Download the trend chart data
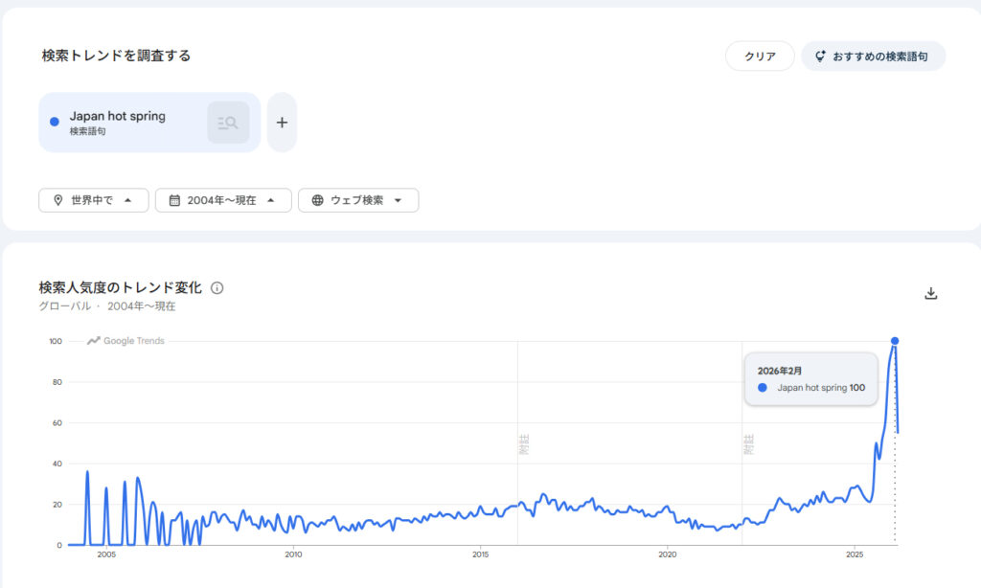Image resolution: width=981 pixels, height=588 pixels. (x=930, y=294)
